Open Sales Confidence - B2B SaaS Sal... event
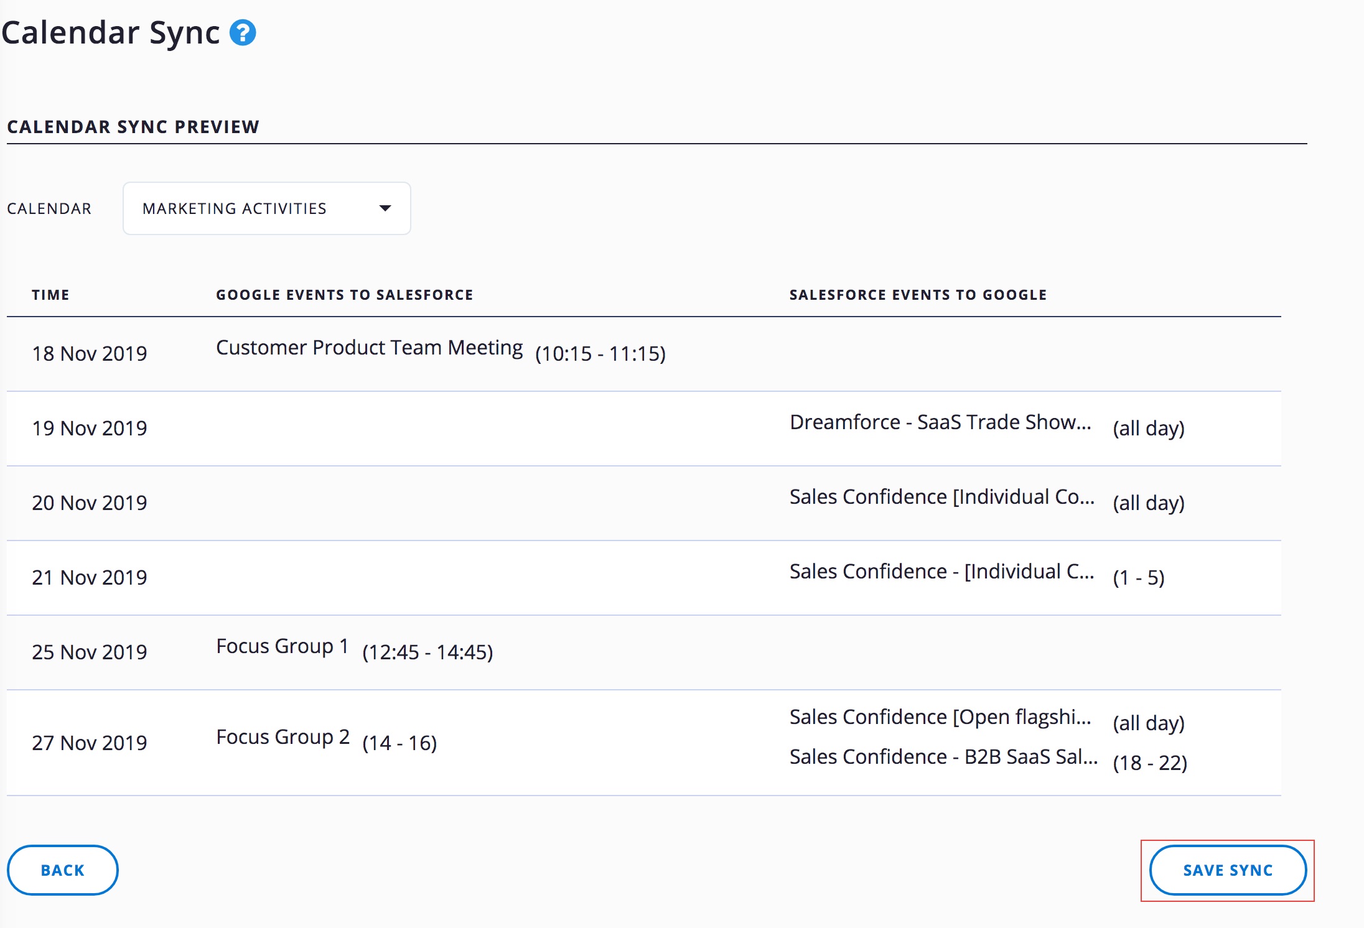Image resolution: width=1364 pixels, height=928 pixels. [943, 757]
